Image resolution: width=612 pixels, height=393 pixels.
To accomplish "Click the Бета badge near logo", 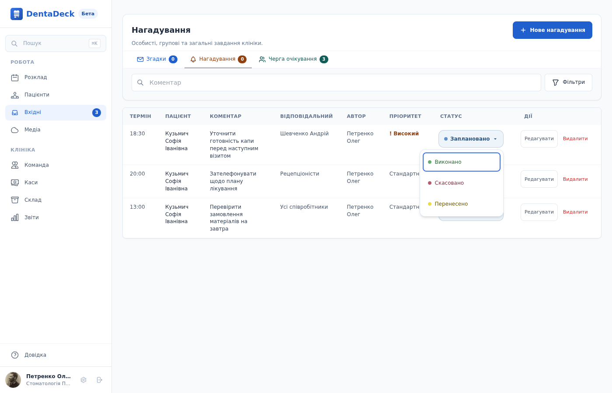I will tap(88, 14).
